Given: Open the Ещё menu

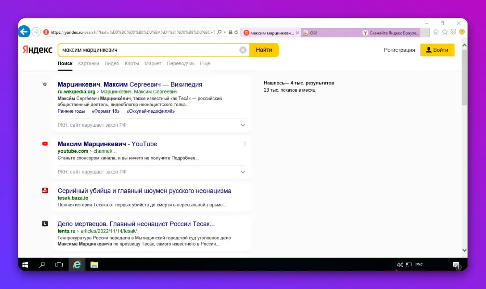Looking at the screenshot, I should 205,63.
